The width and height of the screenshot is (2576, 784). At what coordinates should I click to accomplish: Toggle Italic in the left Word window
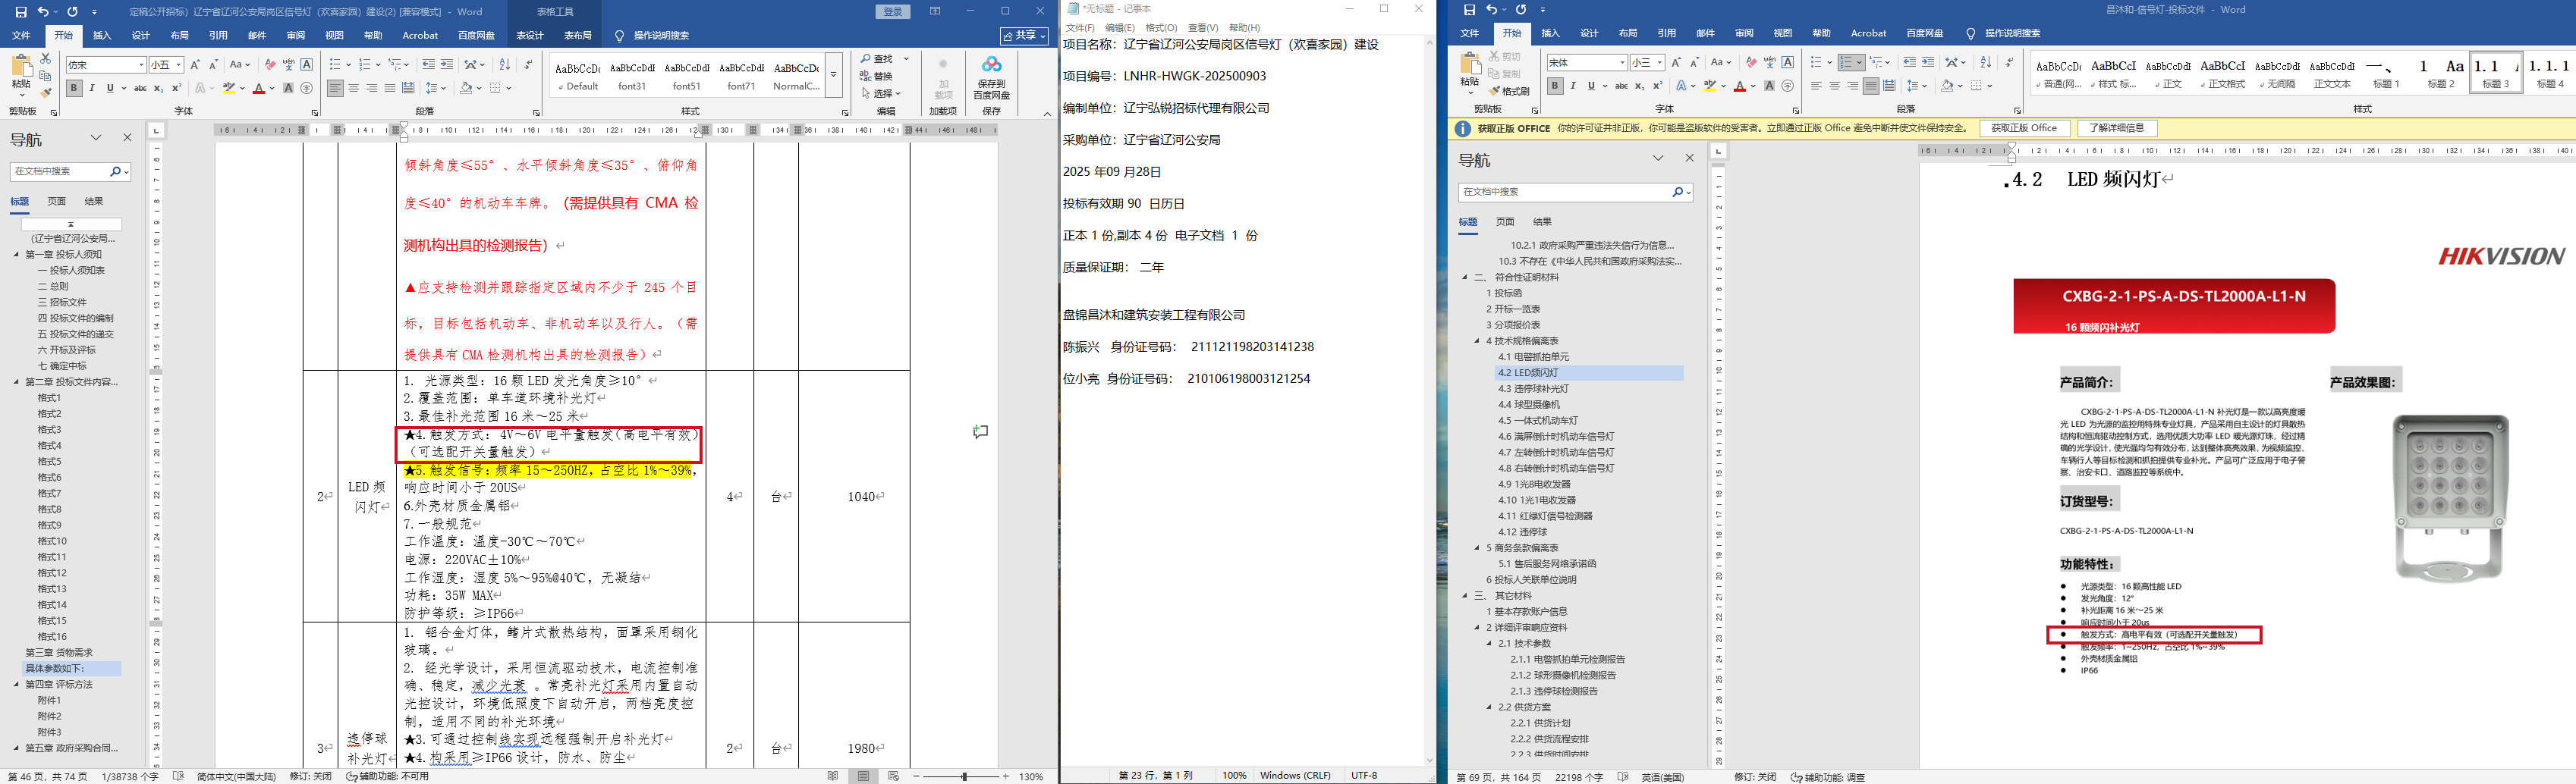pyautogui.click(x=92, y=89)
